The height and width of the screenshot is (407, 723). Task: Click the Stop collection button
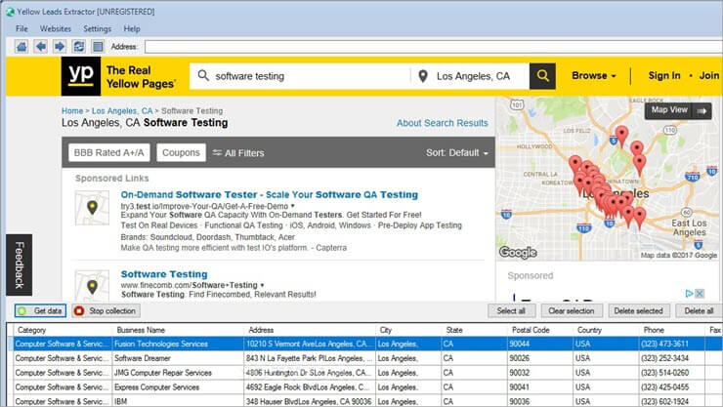click(x=106, y=311)
